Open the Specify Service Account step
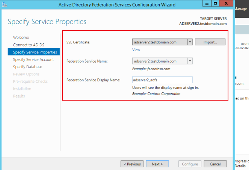Viewport: 249px width, 170px height. click(x=33, y=59)
